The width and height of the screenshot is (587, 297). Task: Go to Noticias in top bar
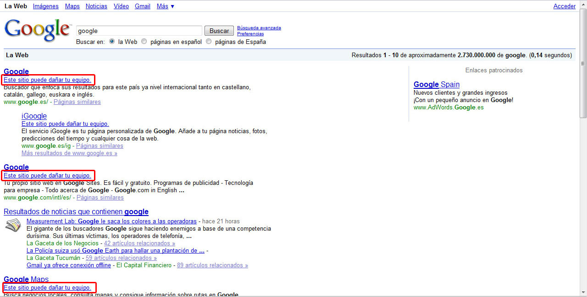pyautogui.click(x=96, y=6)
